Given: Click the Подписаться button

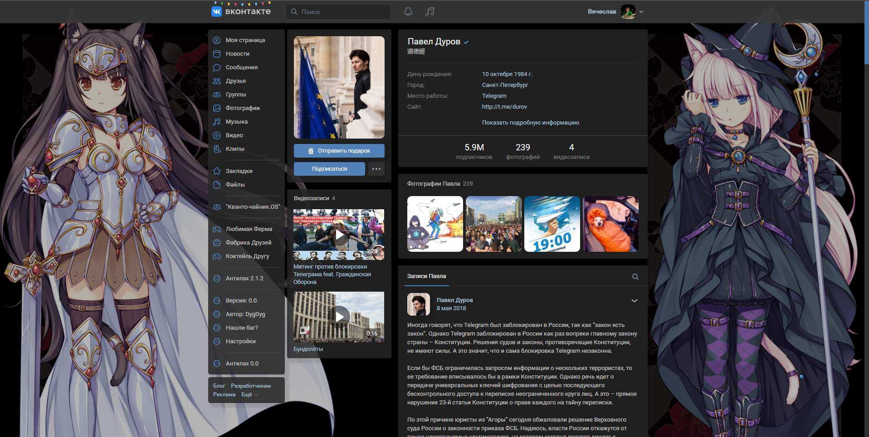Looking at the screenshot, I should (329, 169).
